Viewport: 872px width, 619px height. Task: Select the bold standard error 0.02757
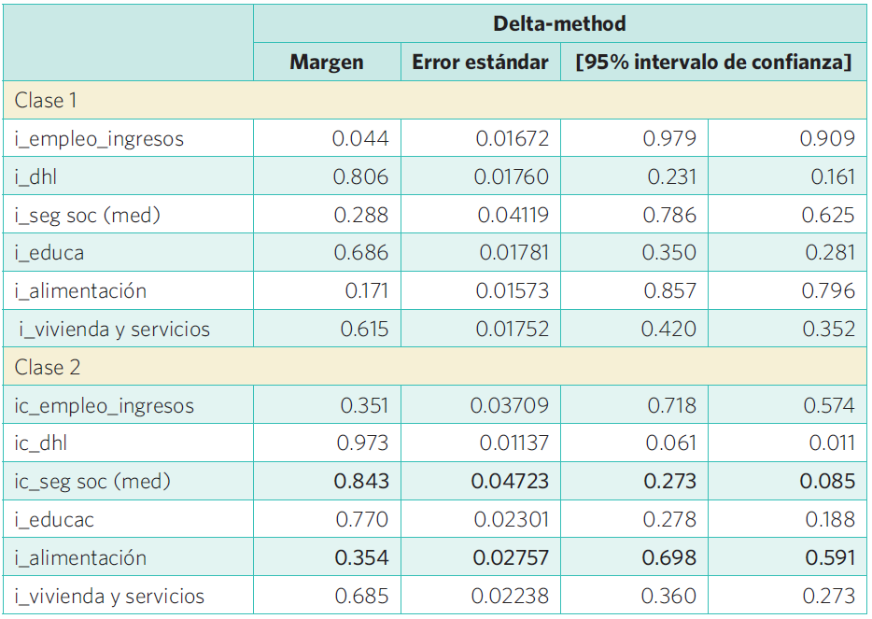(510, 558)
